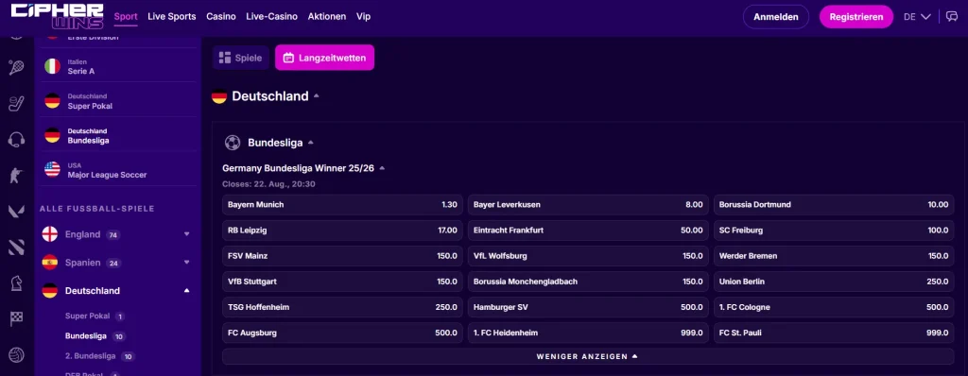Image resolution: width=968 pixels, height=376 pixels.
Task: Bet on SC Freiburg at 100.0
Action: [834, 231]
